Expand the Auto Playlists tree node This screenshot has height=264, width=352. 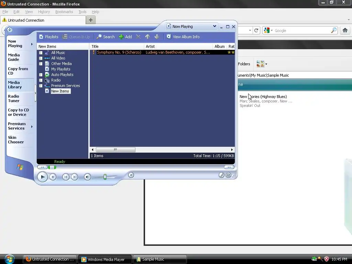pos(41,75)
